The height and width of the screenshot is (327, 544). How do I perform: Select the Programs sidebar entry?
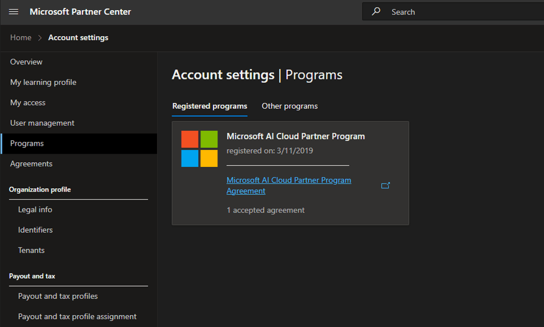coord(26,143)
